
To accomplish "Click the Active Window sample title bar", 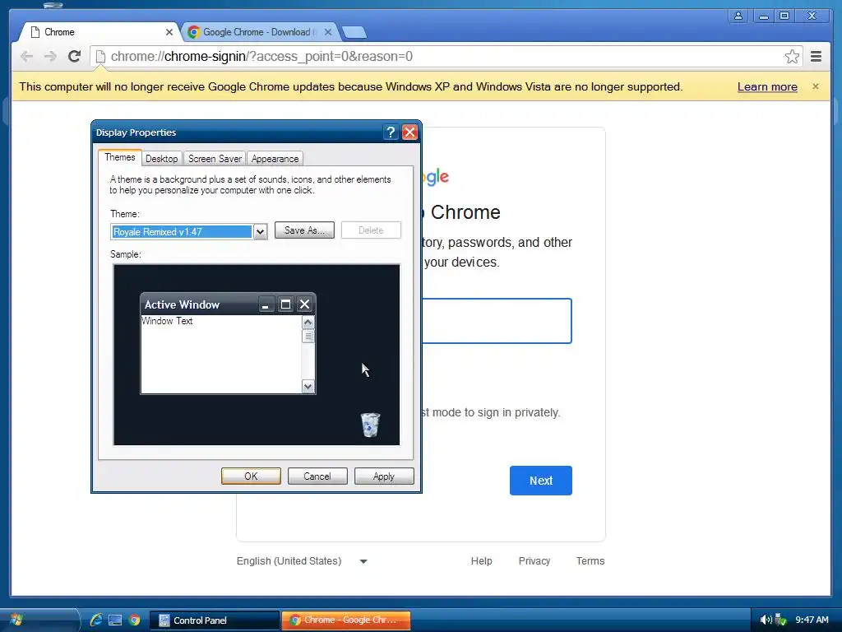I will 228,304.
